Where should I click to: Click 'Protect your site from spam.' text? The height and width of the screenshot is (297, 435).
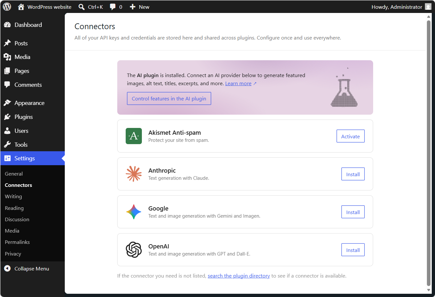pos(178,140)
